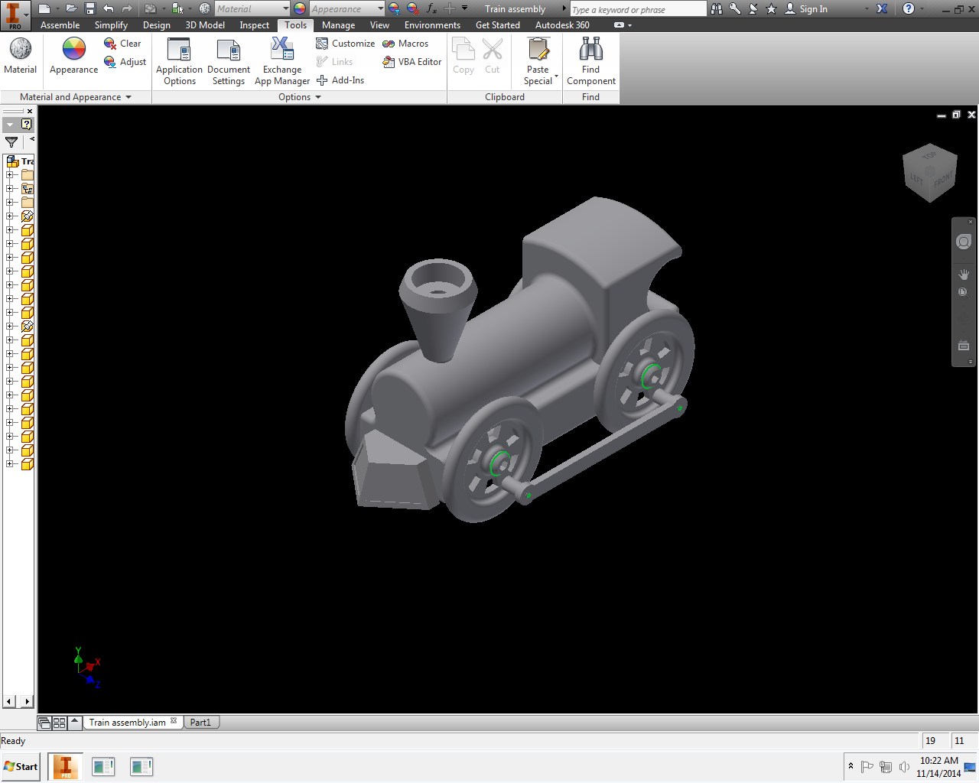Open the Material combo box in toolbar
The image size is (979, 783).
pos(252,8)
